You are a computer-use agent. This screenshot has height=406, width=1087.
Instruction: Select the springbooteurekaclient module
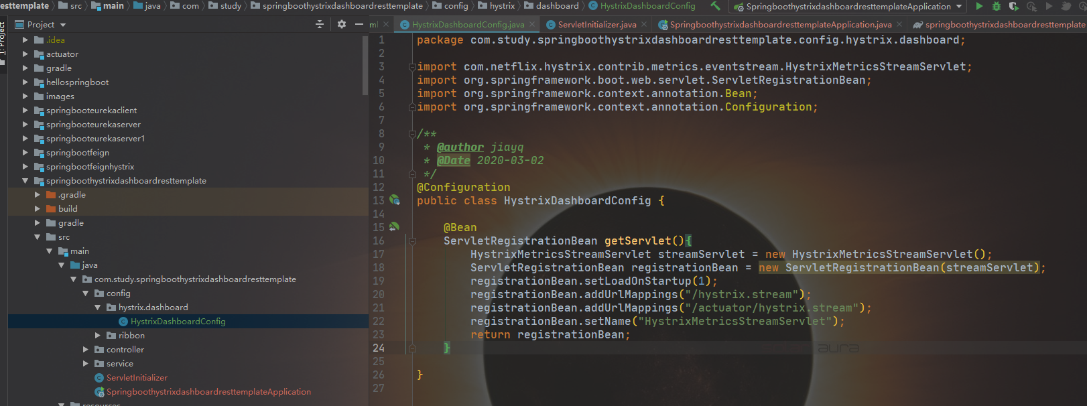[91, 110]
